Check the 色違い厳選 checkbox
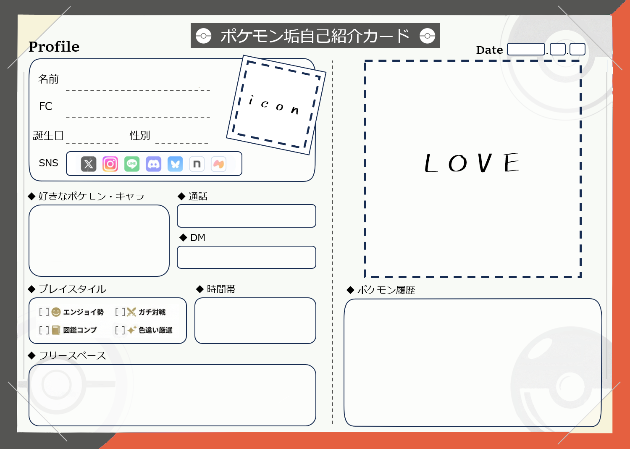This screenshot has width=630, height=449. 121,331
